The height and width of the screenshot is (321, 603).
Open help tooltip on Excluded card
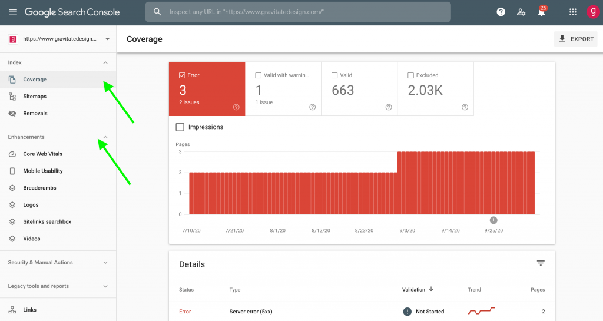pyautogui.click(x=465, y=107)
